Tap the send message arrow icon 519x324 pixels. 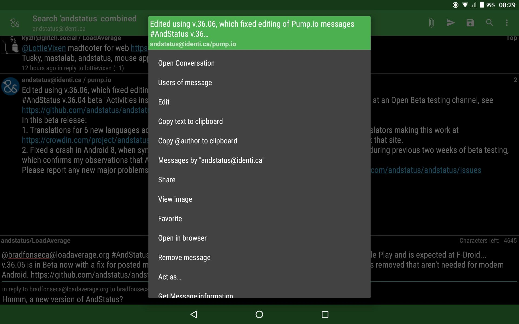coord(451,23)
